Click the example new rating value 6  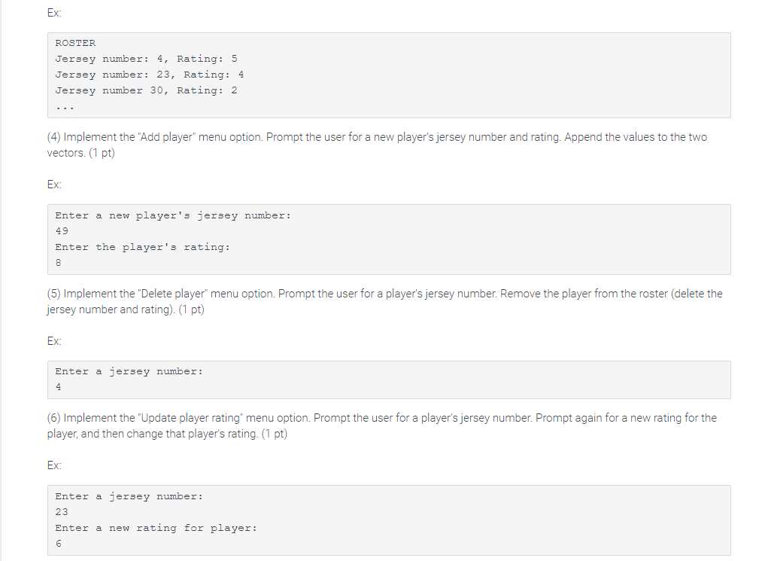pyautogui.click(x=58, y=544)
